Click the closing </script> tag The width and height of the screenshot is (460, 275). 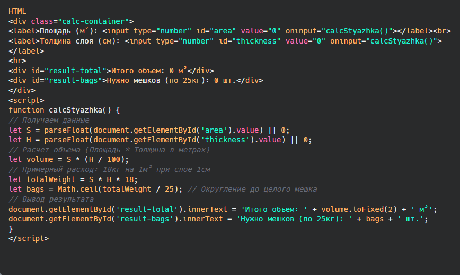click(29, 238)
